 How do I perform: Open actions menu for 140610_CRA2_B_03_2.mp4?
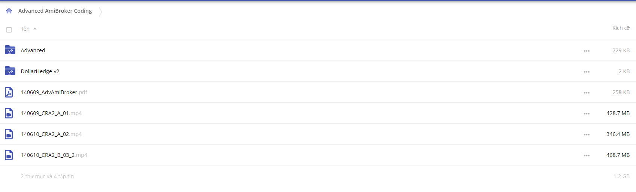[x=587, y=155]
